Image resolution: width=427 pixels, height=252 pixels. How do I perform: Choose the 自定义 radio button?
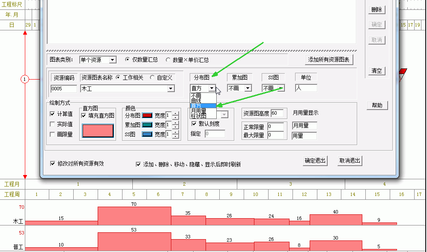pos(152,77)
